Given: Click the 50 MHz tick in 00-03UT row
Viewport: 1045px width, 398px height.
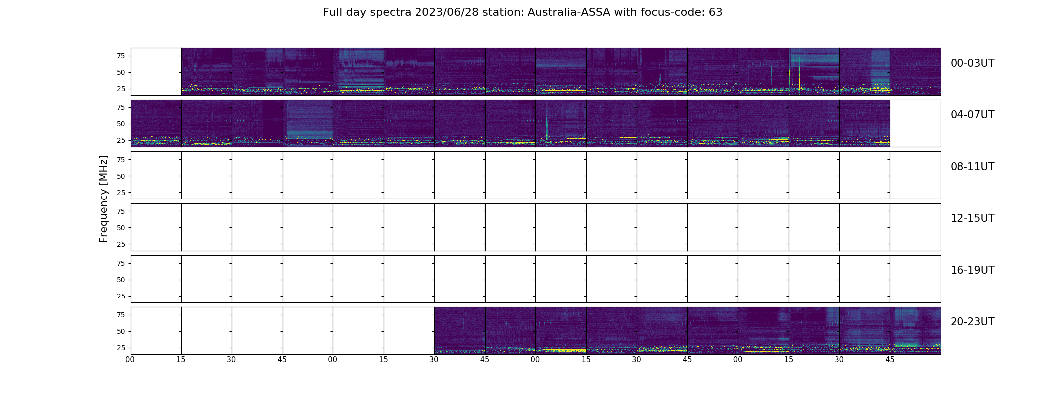Looking at the screenshot, I should click(120, 72).
